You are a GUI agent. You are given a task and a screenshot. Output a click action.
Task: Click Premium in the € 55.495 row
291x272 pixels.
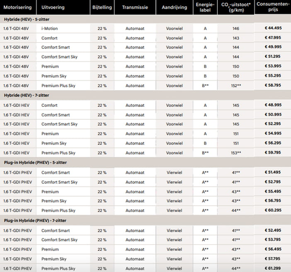point(50,192)
